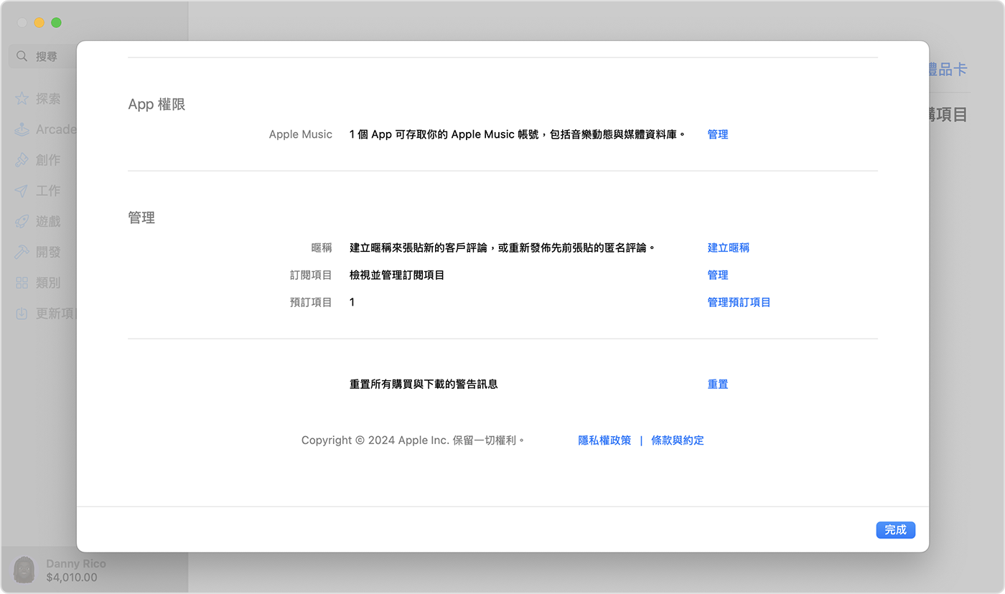Click the 開發 hammer icon
Screen dimensions: 1005x594
(x=22, y=253)
